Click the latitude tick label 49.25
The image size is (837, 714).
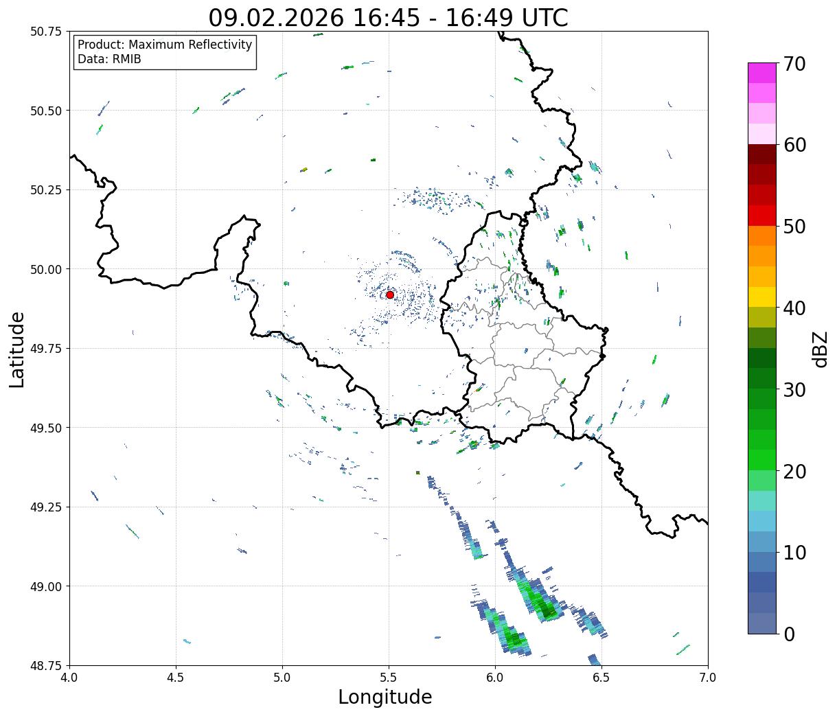(x=46, y=507)
